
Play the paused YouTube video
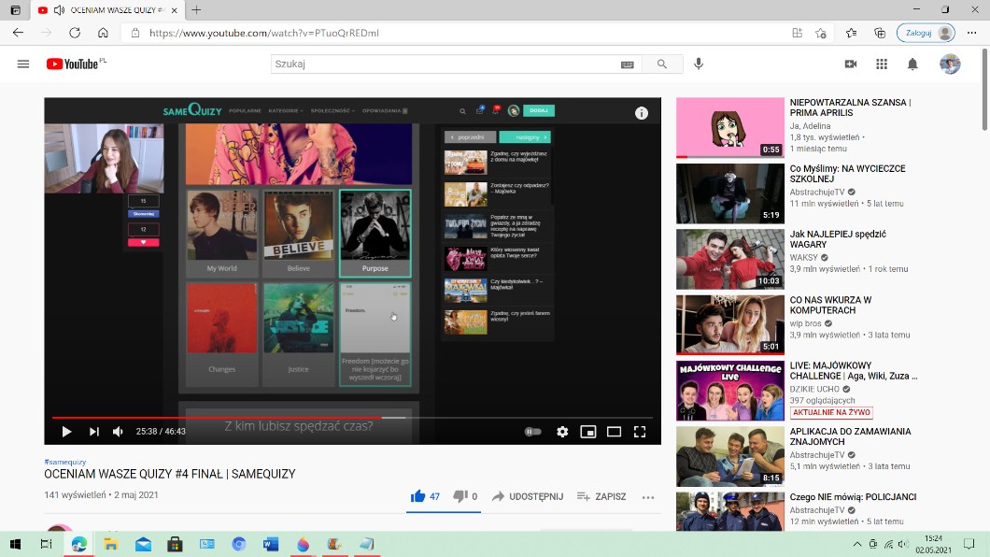pyautogui.click(x=66, y=432)
